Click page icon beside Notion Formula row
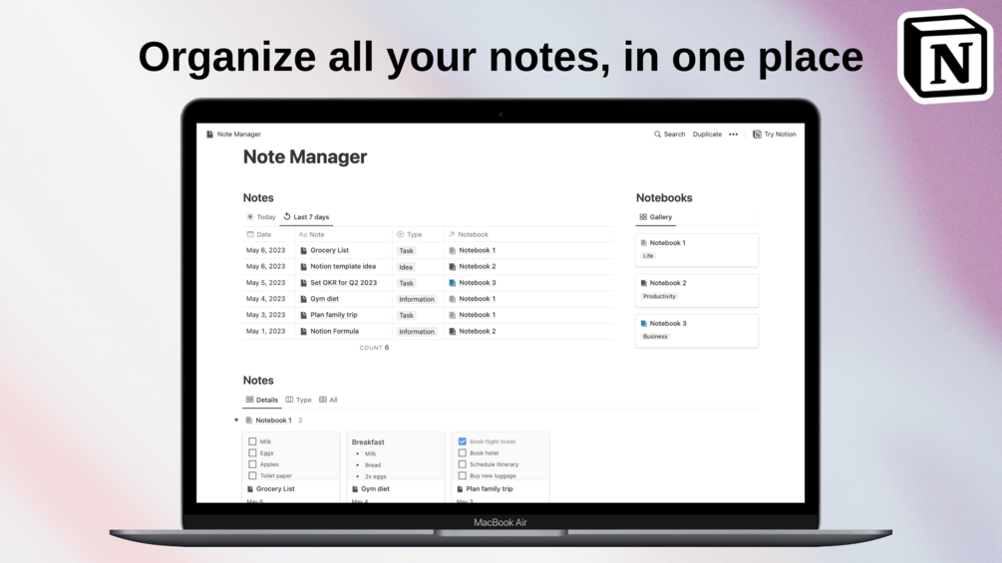 tap(303, 331)
